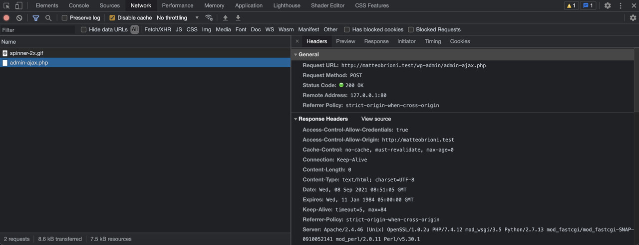Viewport: 639px width, 245px height.
Task: Filter by Img requests
Action: (x=207, y=29)
